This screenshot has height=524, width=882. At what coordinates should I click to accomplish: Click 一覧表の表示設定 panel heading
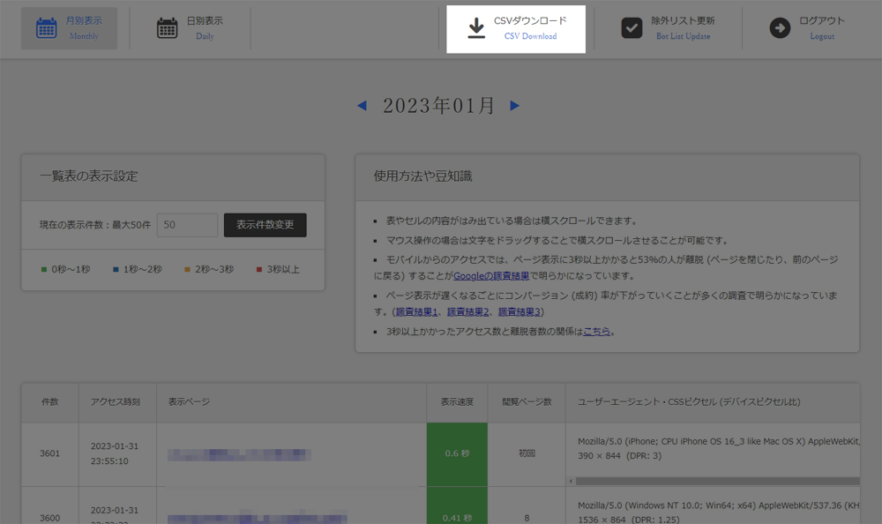[x=88, y=176]
